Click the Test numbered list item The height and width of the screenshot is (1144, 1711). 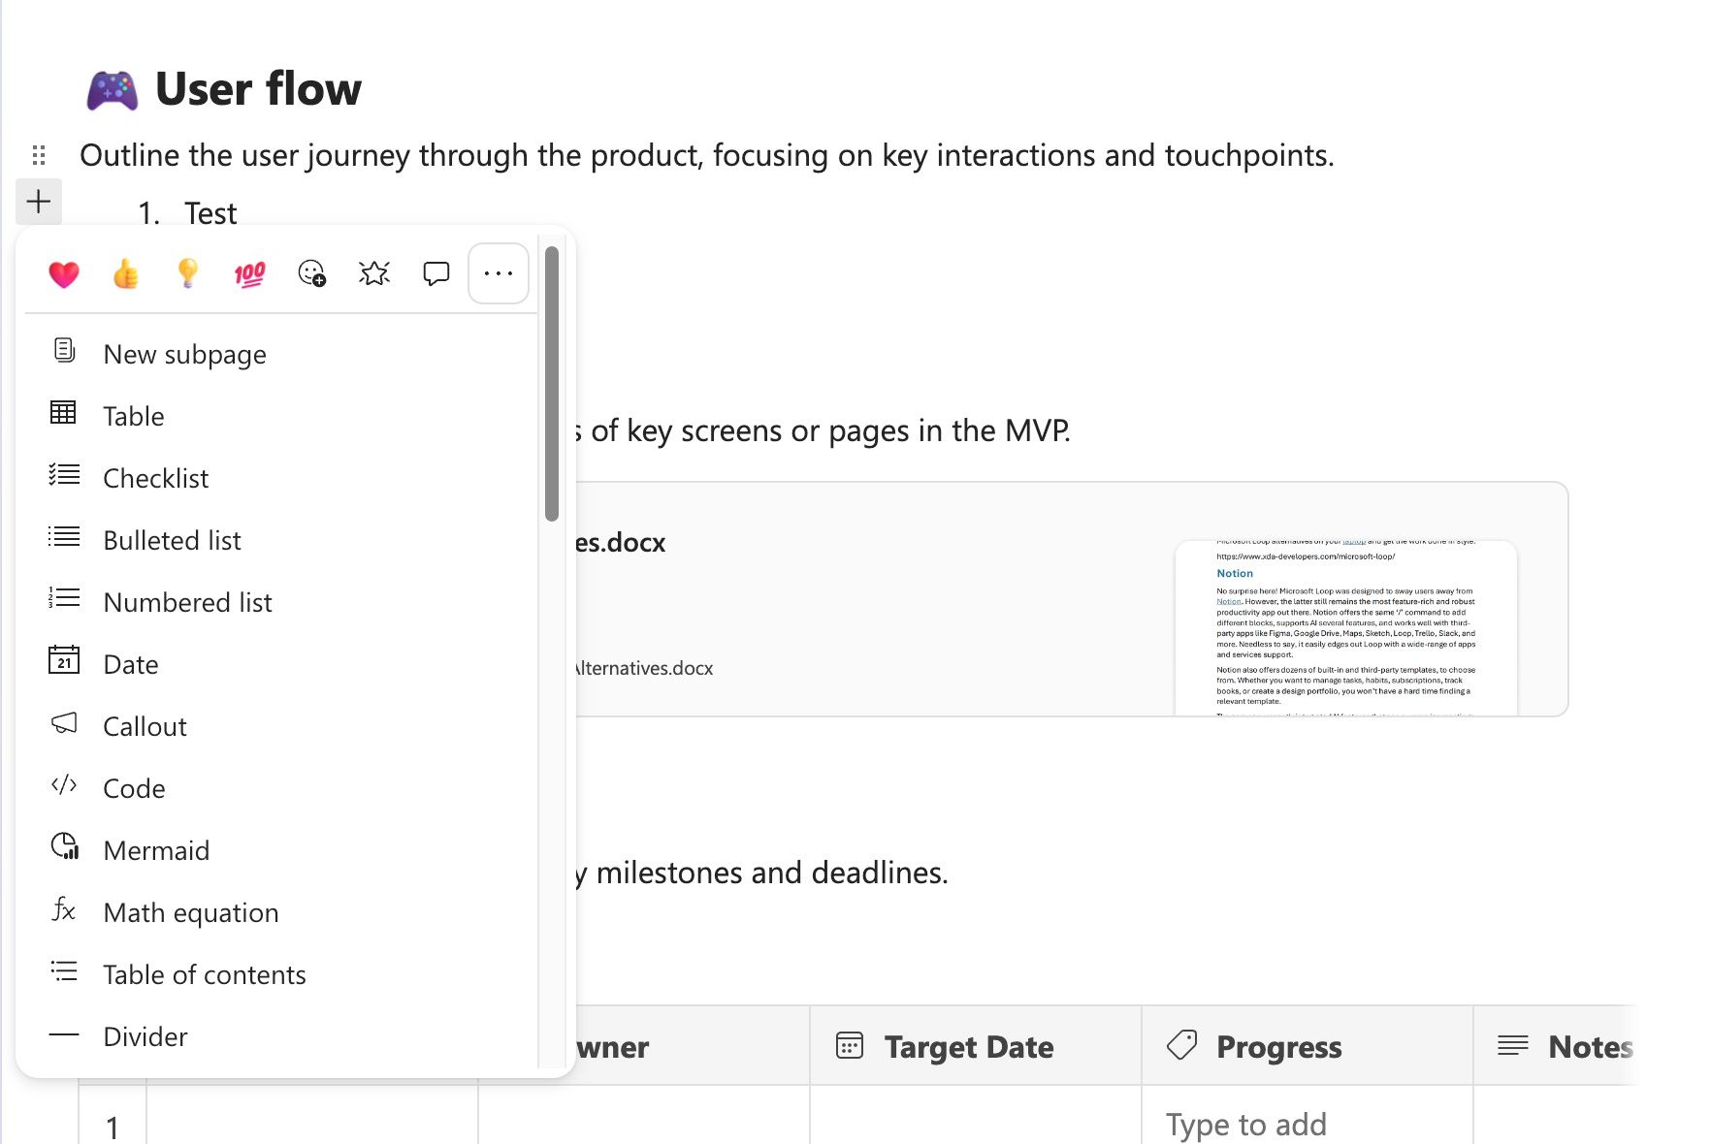210,213
